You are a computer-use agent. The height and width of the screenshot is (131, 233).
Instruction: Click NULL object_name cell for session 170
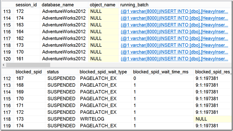103,52
